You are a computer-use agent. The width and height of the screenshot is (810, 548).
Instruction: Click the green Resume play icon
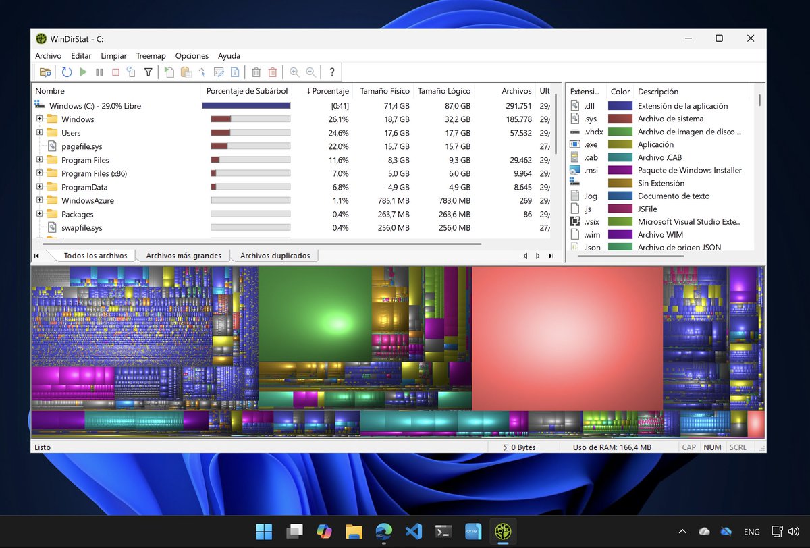(x=83, y=72)
